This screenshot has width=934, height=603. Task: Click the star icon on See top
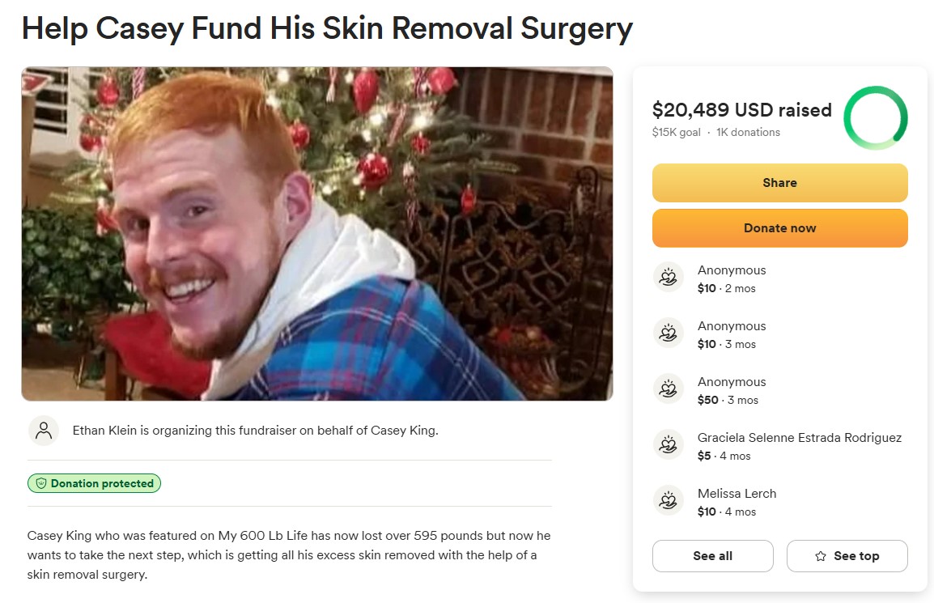click(x=820, y=556)
